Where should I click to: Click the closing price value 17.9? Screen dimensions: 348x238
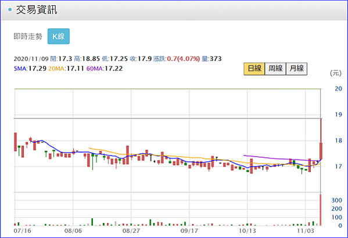point(145,59)
